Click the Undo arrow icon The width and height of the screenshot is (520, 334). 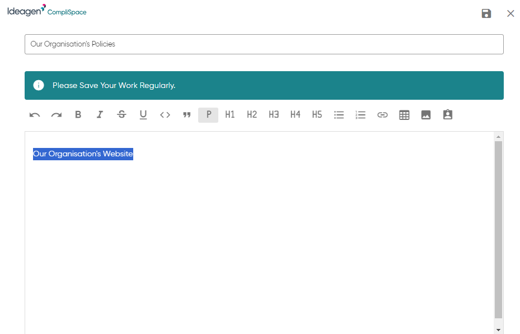point(35,115)
